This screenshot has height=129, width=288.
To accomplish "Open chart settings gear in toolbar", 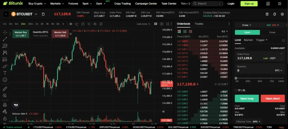I will click(x=95, y=24).
